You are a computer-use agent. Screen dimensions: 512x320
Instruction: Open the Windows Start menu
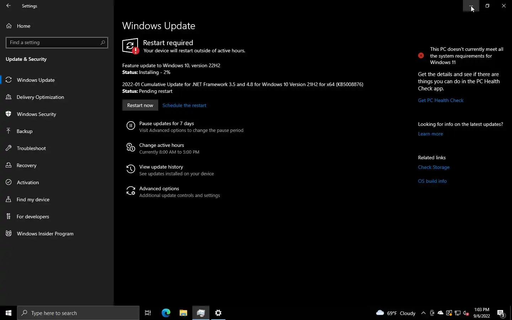(9, 313)
